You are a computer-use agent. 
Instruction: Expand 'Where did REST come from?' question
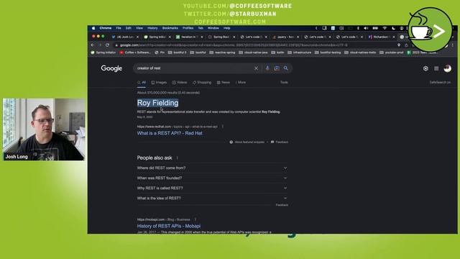(212, 168)
